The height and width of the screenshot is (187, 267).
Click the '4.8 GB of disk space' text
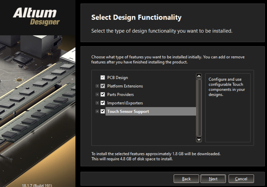(x=141, y=159)
